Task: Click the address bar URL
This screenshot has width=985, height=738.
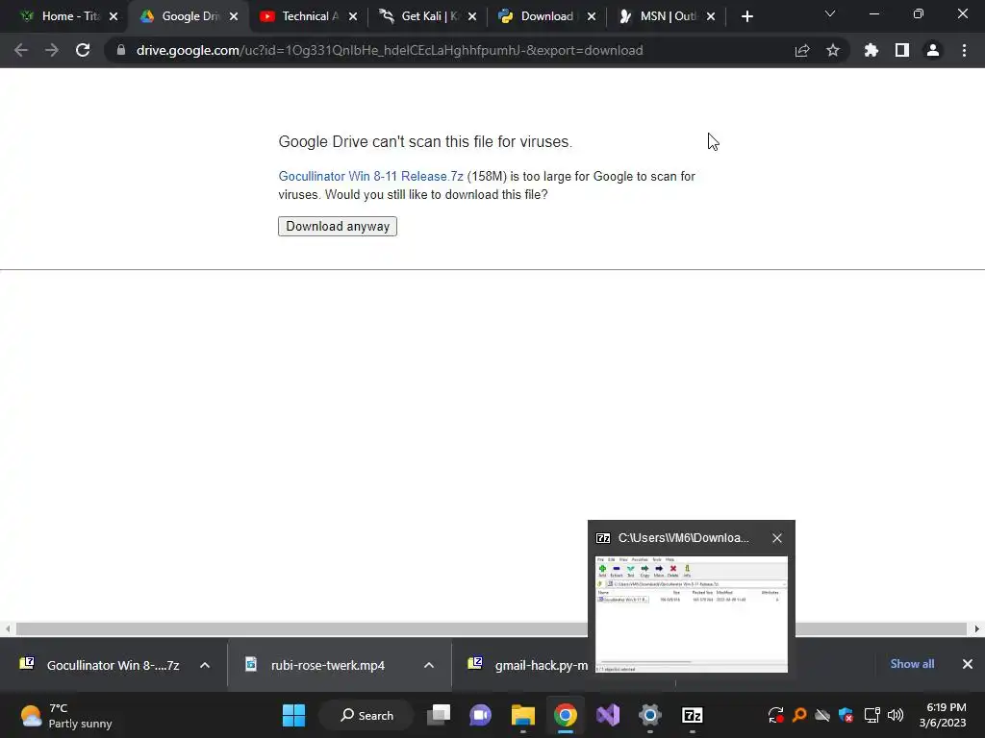Action: click(390, 50)
